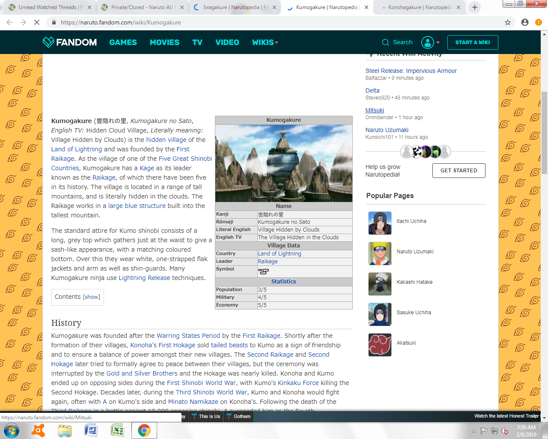This screenshot has height=439, width=548.
Task: Open the user account avatar menu
Action: [x=430, y=42]
